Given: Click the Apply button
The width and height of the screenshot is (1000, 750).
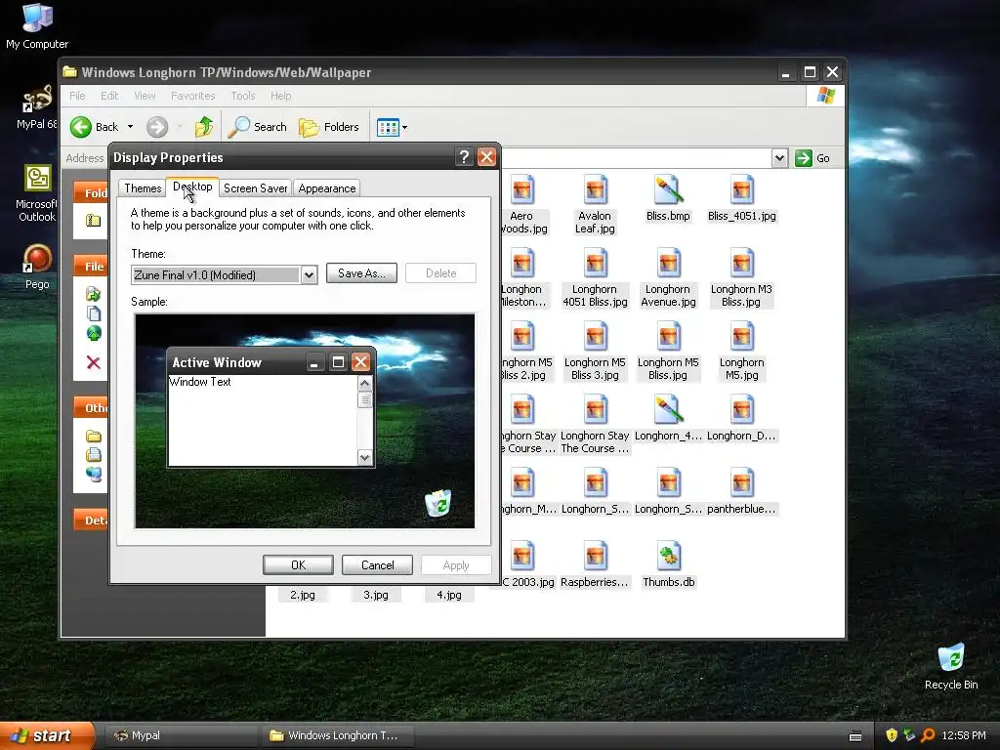Looking at the screenshot, I should tap(456, 565).
